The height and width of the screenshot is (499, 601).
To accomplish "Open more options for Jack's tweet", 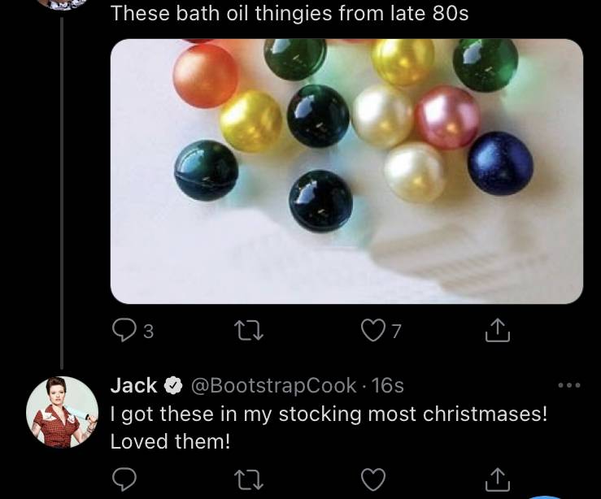I will [x=569, y=385].
